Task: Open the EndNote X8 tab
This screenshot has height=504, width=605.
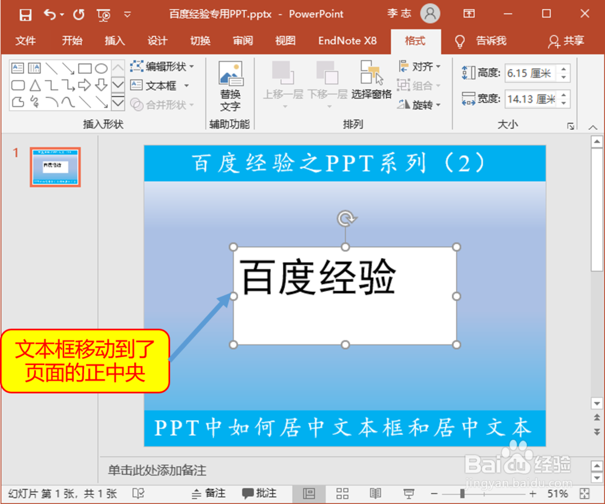Action: tap(347, 40)
